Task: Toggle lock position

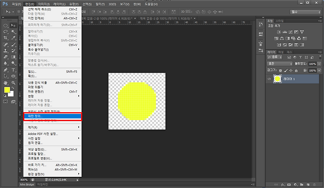Action: tap(291, 70)
